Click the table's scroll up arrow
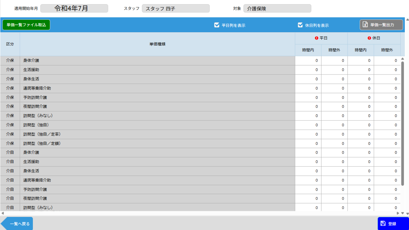Image resolution: width=409 pixels, height=230 pixels. (x=403, y=58)
